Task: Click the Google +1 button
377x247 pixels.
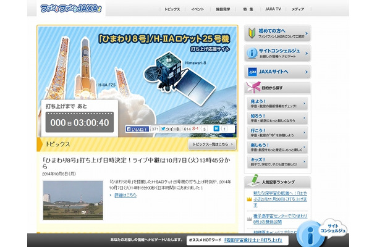Action: click(x=195, y=129)
